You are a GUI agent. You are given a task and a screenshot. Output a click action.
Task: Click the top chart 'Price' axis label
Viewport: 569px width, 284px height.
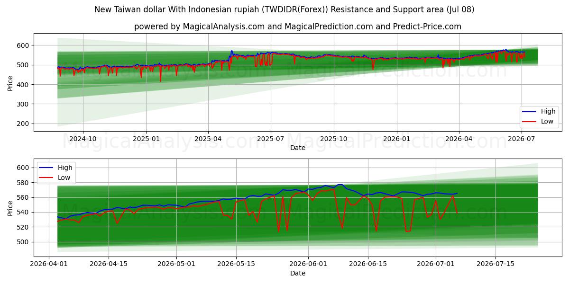coord(10,82)
